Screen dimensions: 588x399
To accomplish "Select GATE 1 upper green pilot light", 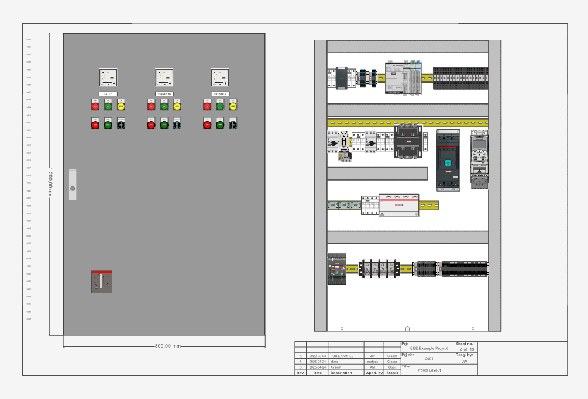I will tap(108, 105).
